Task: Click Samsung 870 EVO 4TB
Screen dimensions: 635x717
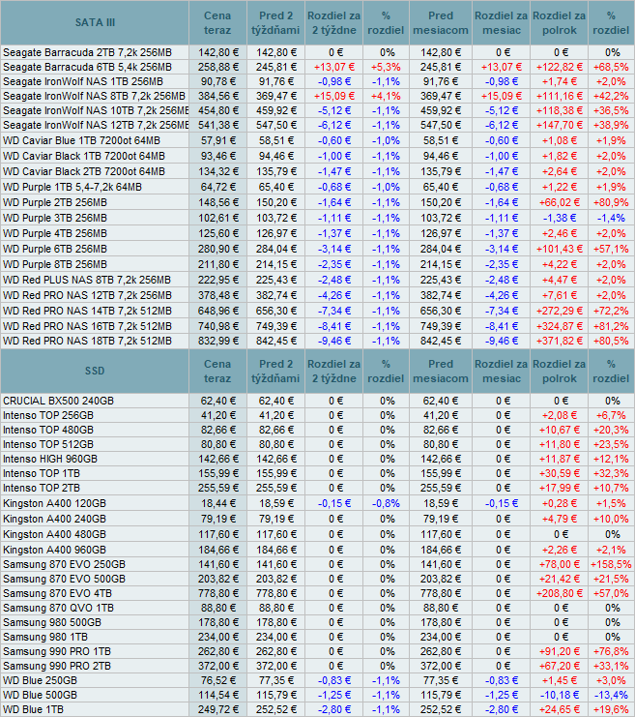Action: click(57, 593)
